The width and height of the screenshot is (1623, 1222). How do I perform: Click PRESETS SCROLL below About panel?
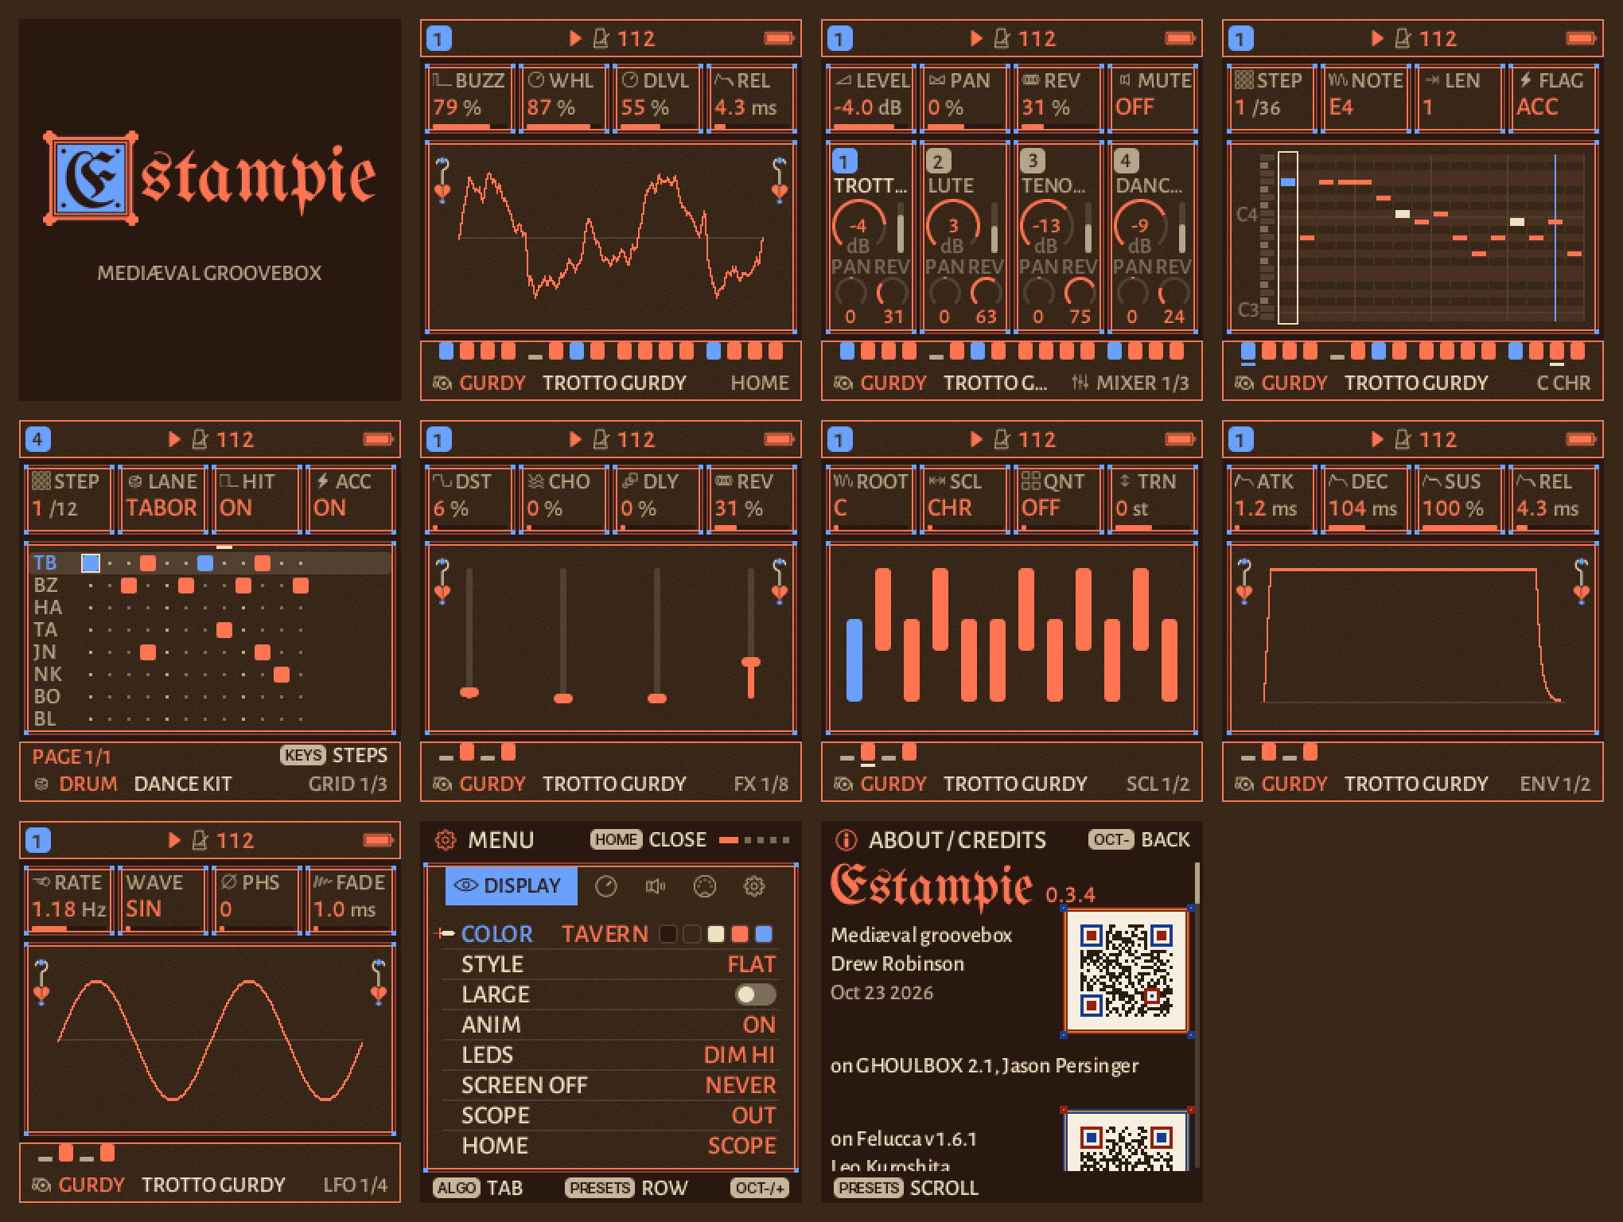[906, 1188]
